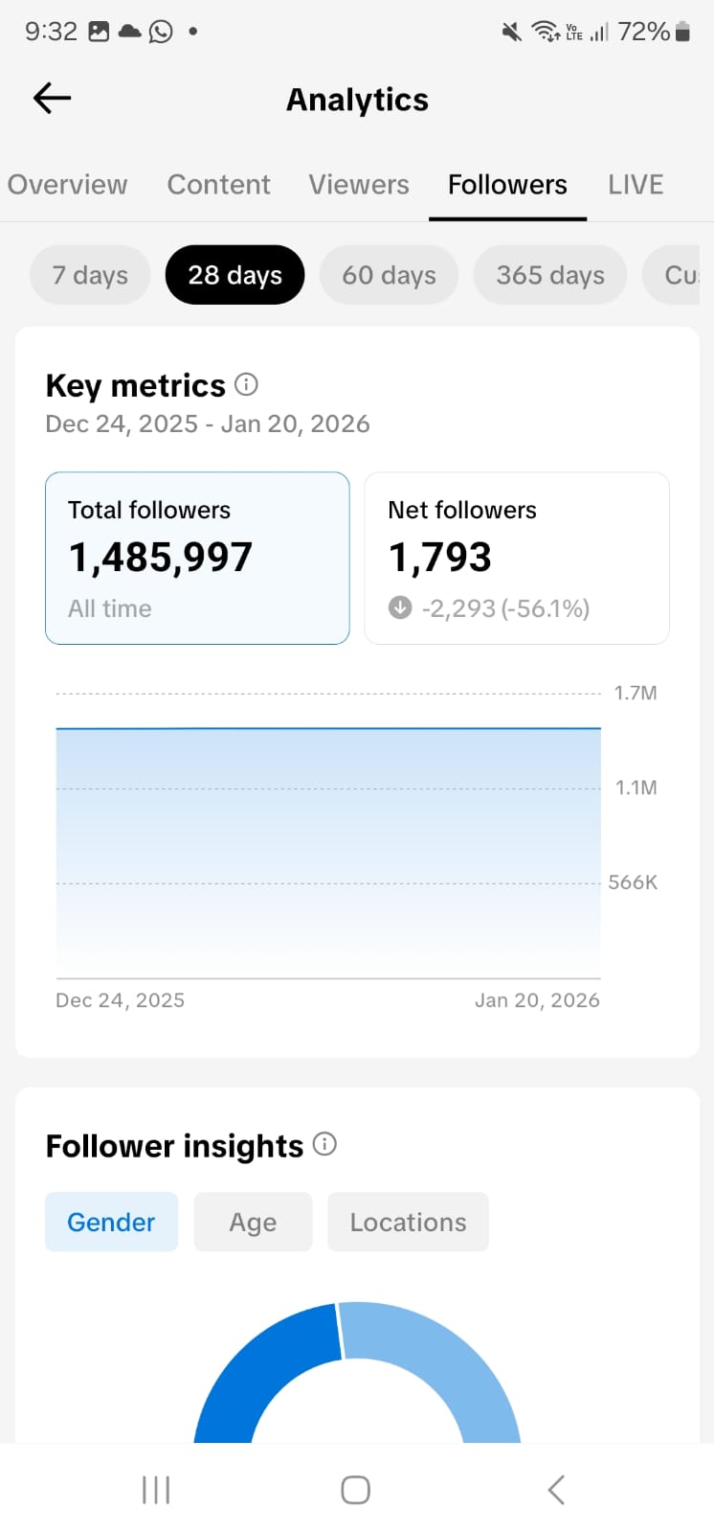The width and height of the screenshot is (714, 1533).
Task: Tap the net followers down-arrow indicator
Action: (x=400, y=607)
